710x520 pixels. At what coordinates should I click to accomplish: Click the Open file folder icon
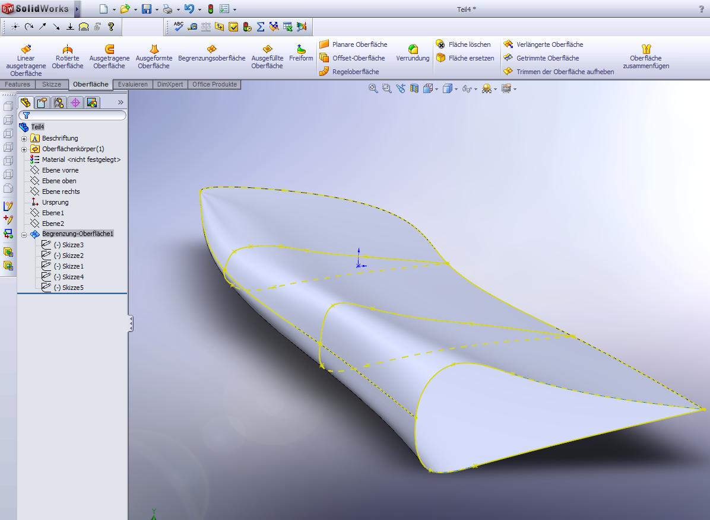[125, 9]
